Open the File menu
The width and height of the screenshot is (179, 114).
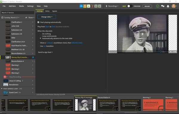[x=4, y=6]
